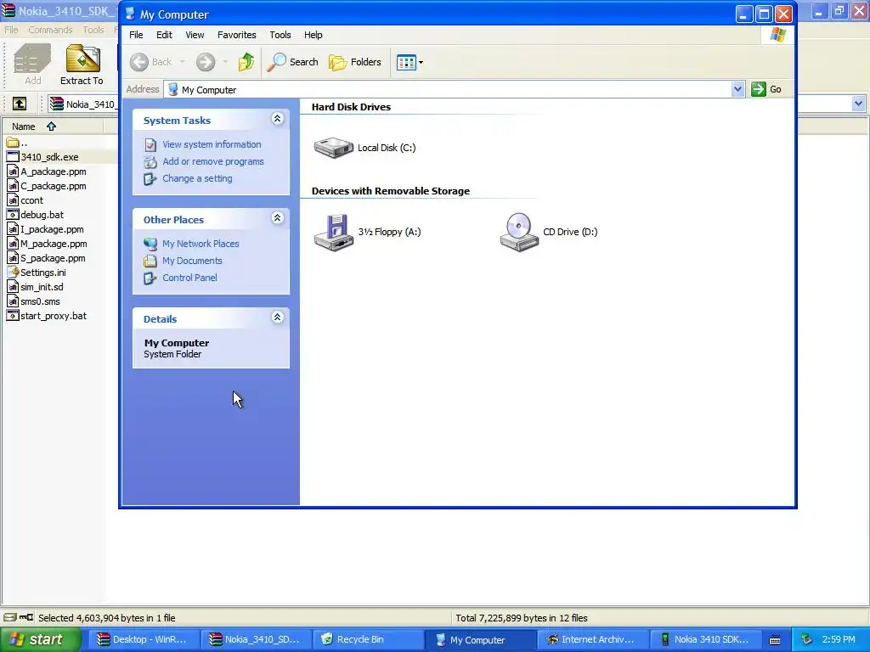Collapse the System Tasks panel

point(277,119)
